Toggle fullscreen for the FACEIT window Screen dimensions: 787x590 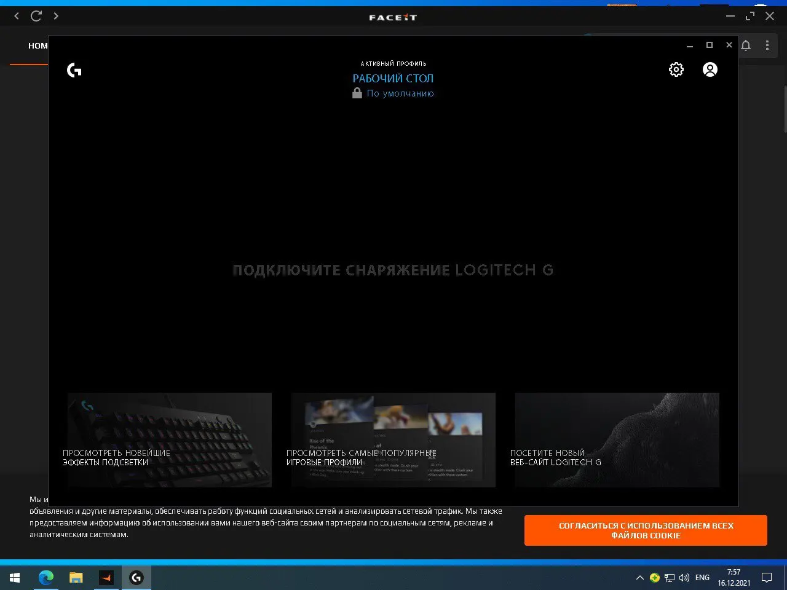click(x=750, y=17)
